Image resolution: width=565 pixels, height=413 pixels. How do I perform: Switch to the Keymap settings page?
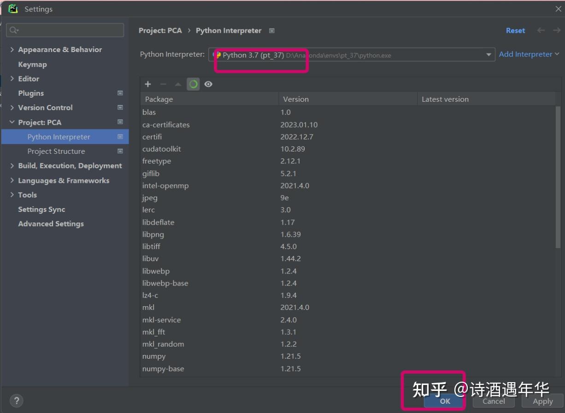tap(32, 64)
